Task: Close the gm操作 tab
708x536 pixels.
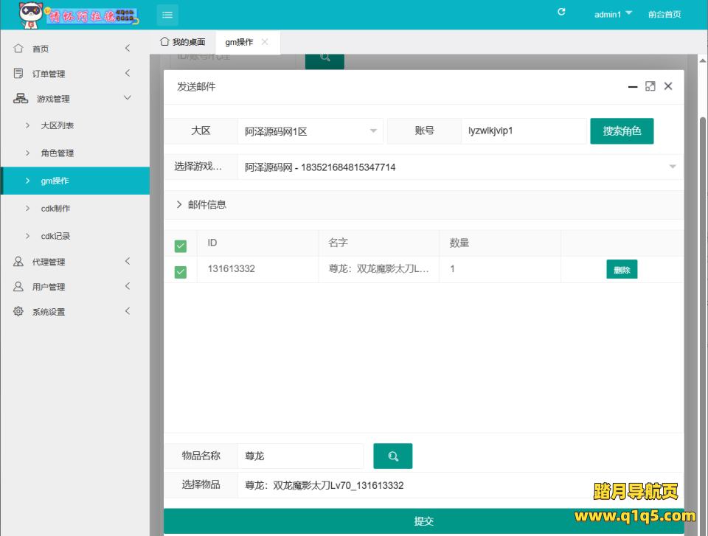Action: click(x=265, y=42)
